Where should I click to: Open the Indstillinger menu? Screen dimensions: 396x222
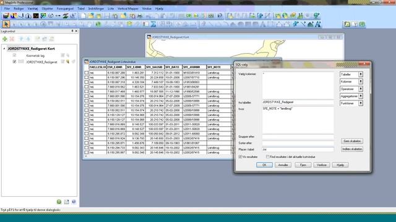97,9
